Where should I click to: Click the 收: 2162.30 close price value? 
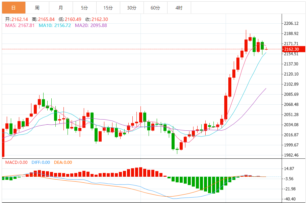click(x=97, y=19)
